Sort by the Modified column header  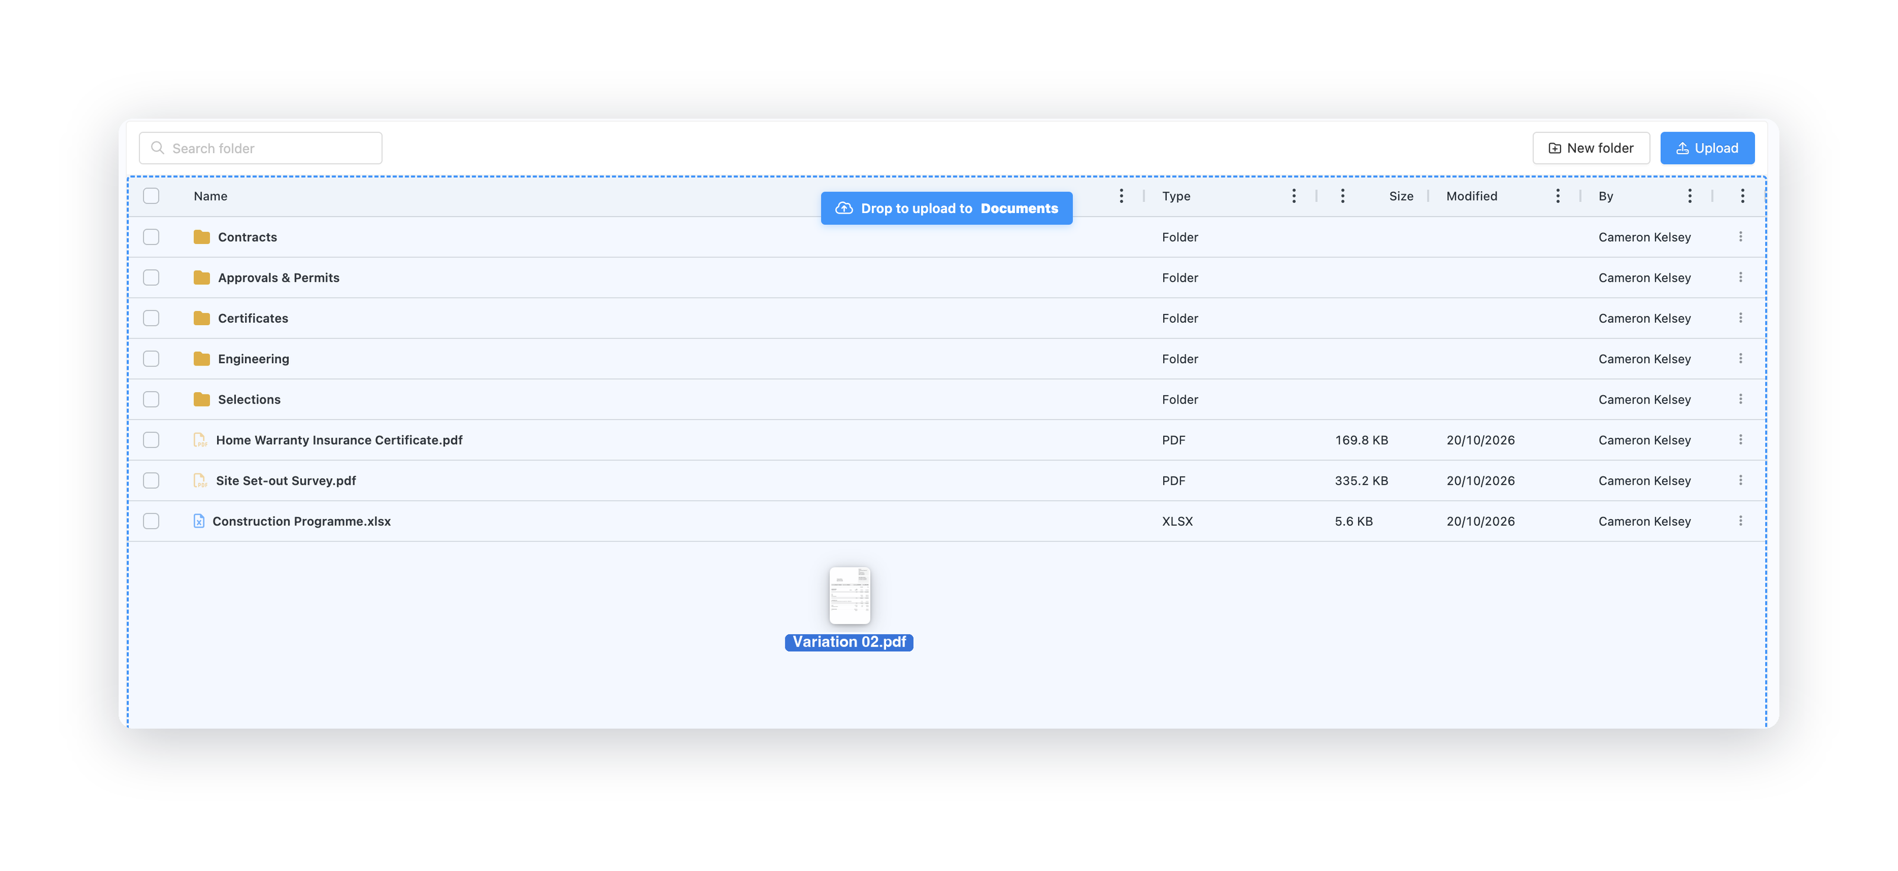pyautogui.click(x=1472, y=196)
